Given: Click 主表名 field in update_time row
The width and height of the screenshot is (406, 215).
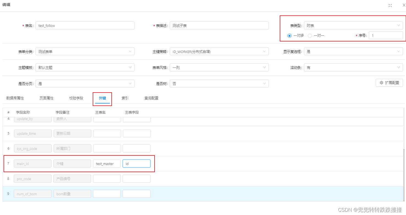Looking at the screenshot, I should pyautogui.click(x=107, y=133).
